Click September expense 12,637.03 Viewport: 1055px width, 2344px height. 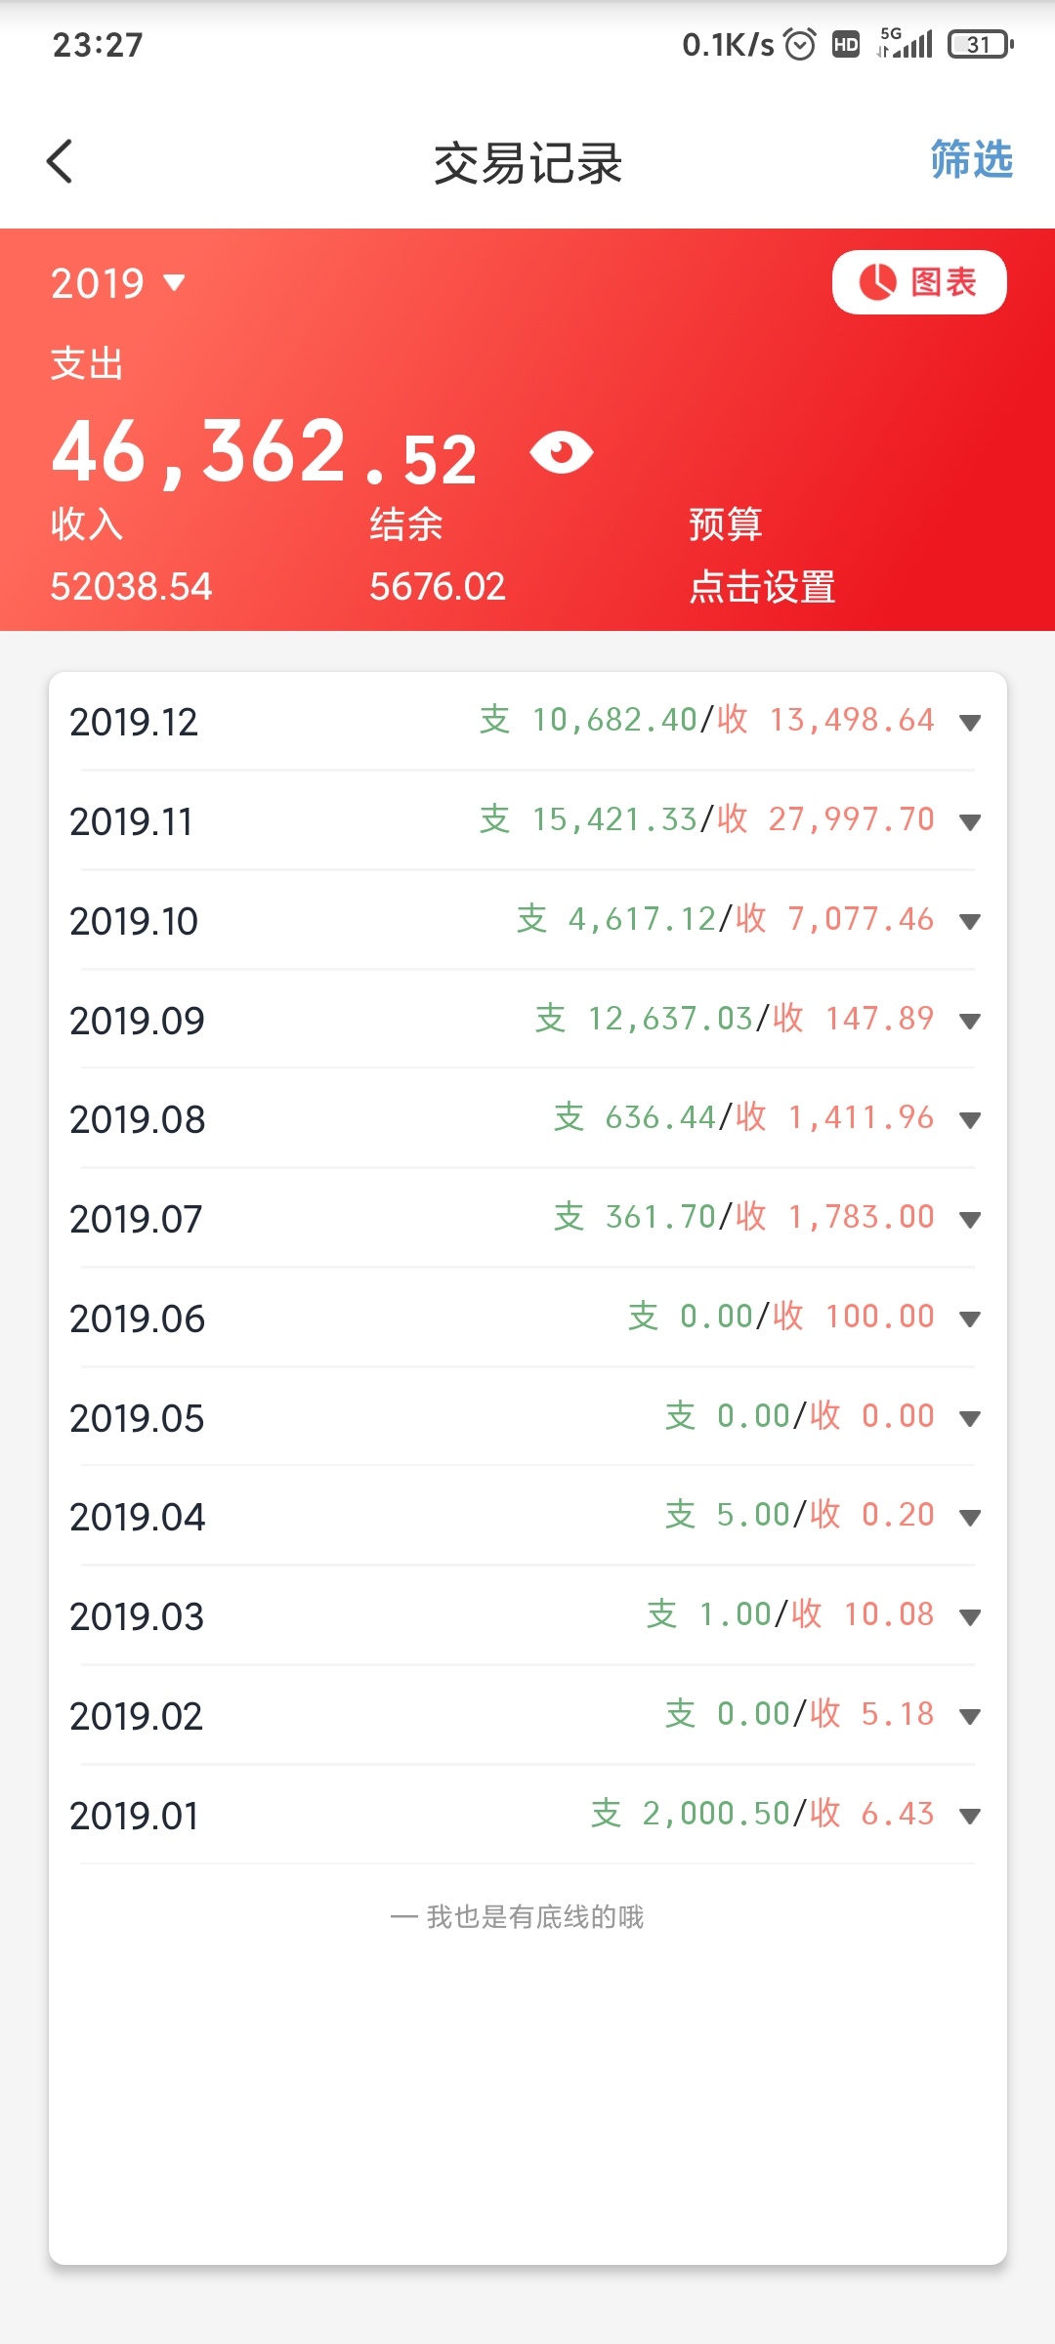[670, 1019]
